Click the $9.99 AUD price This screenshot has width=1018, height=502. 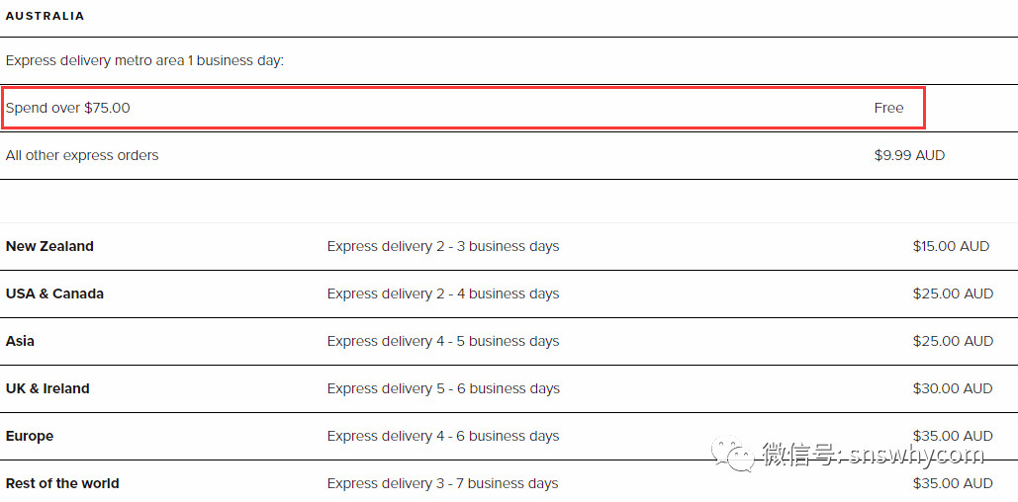click(909, 155)
